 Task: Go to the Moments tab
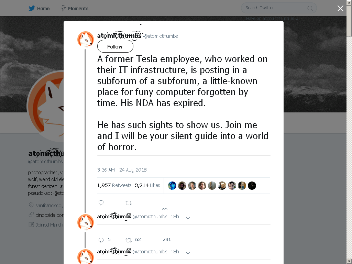tap(78, 8)
